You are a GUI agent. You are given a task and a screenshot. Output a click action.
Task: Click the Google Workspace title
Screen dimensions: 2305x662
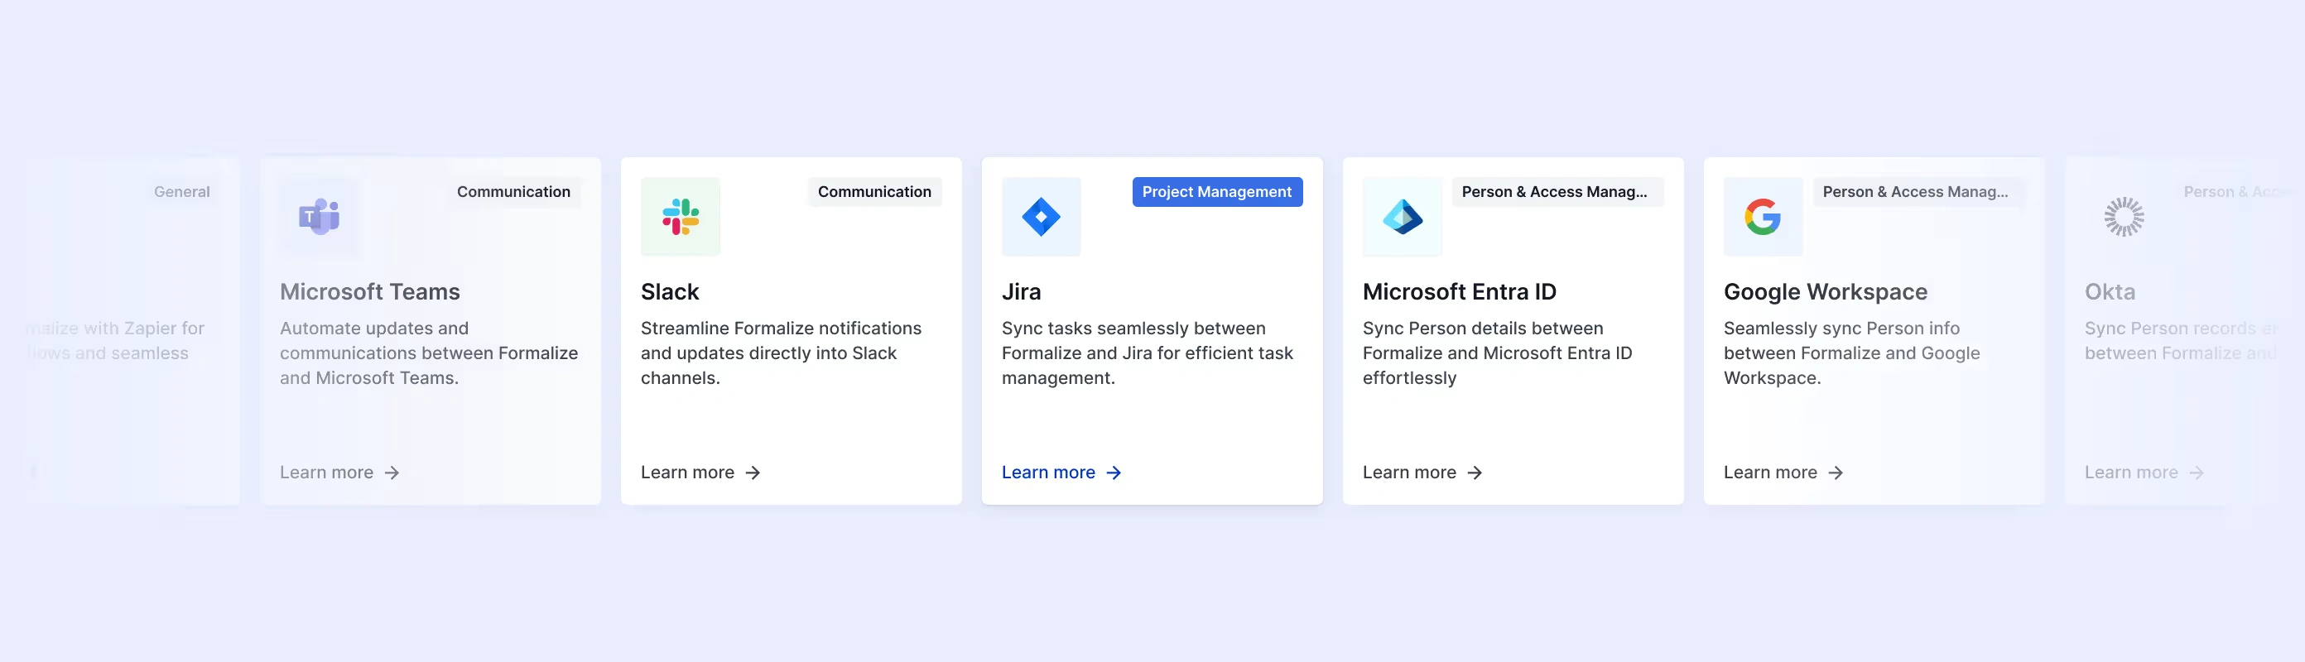point(1826,291)
